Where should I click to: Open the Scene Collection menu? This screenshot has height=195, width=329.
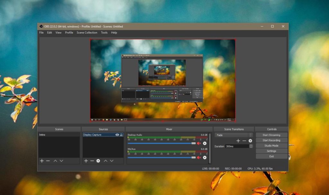(87, 32)
